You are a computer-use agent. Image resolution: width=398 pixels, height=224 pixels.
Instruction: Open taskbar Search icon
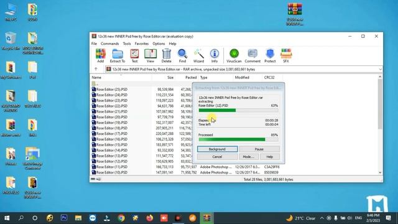point(21,218)
